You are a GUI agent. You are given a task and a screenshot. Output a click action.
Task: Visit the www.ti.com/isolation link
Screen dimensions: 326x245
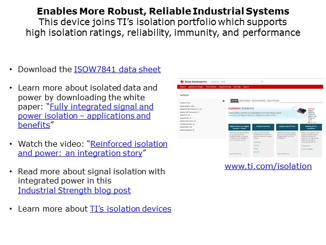pos(268,166)
